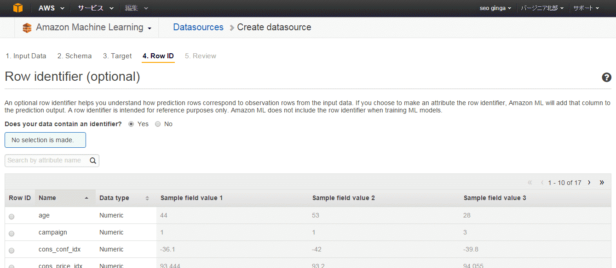Image resolution: width=616 pixels, height=268 pixels.
Task: Switch to the 2. Schema step
Action: click(75, 56)
